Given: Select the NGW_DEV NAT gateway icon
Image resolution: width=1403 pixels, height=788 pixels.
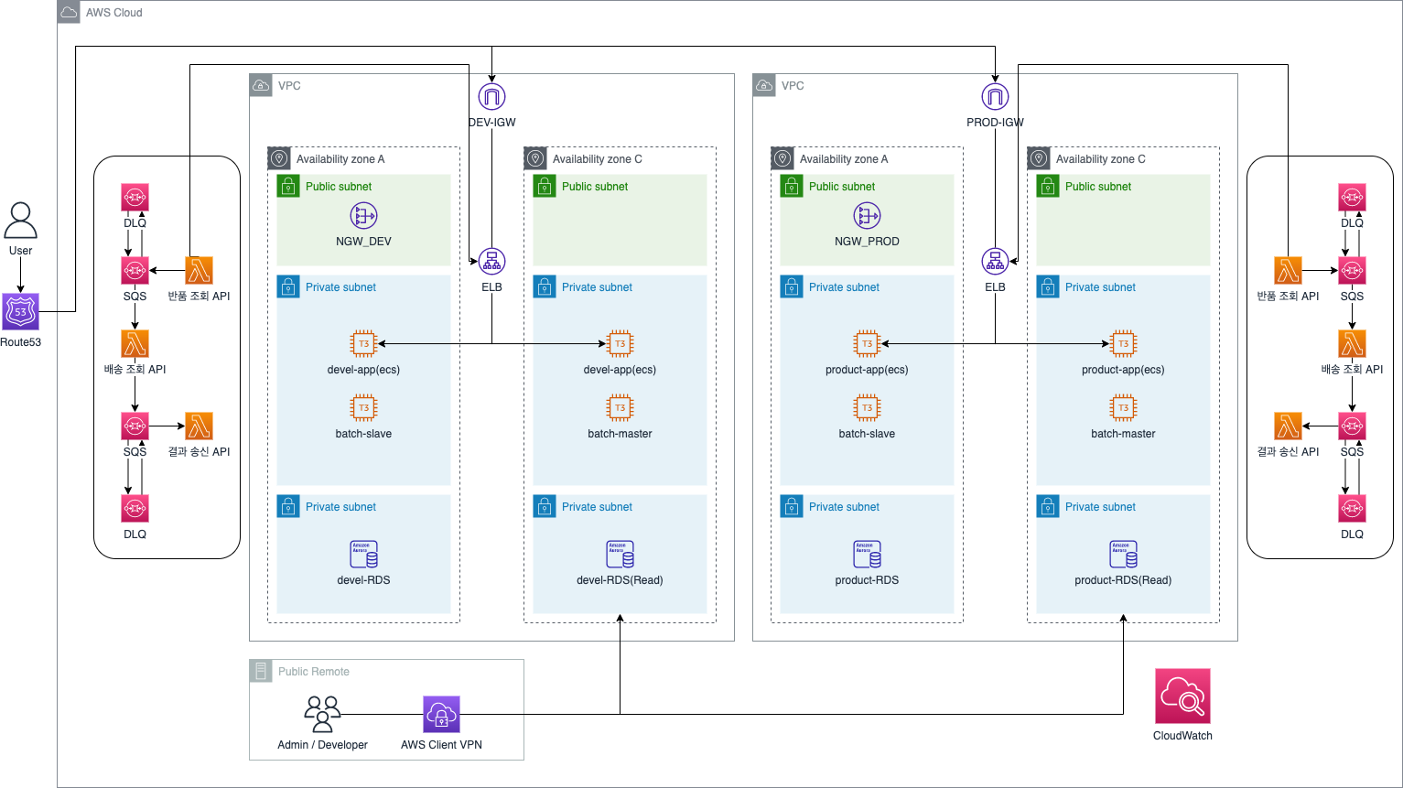Looking at the screenshot, I should [x=363, y=216].
